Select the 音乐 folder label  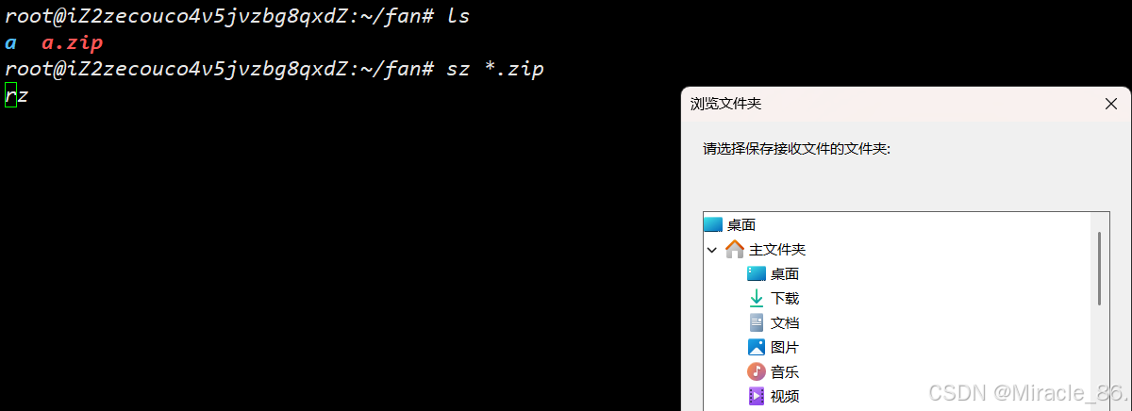click(x=785, y=371)
